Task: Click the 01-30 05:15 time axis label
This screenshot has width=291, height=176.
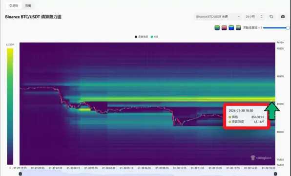Action: click(126, 168)
